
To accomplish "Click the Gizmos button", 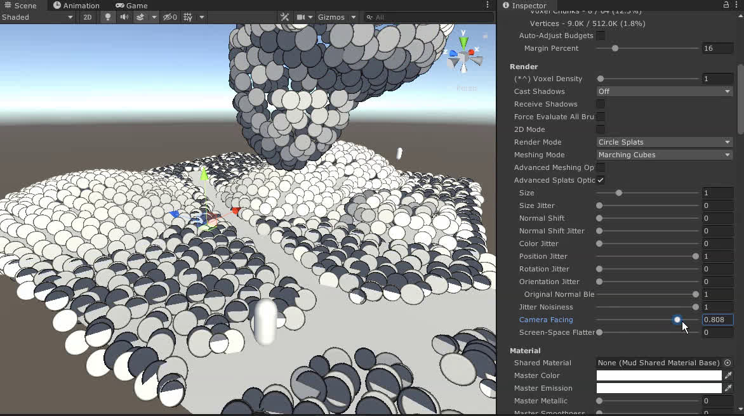I will (331, 17).
